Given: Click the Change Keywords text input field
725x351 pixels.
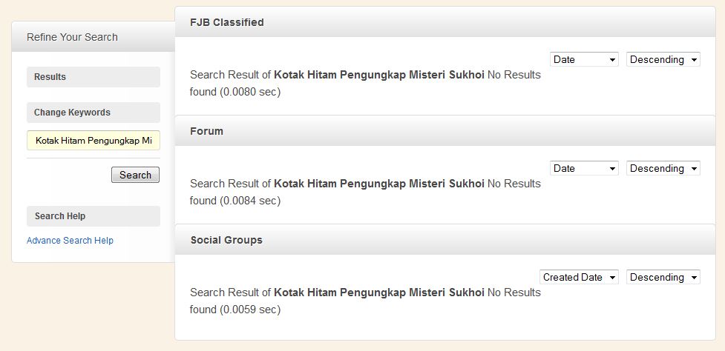Looking at the screenshot, I should 94,140.
